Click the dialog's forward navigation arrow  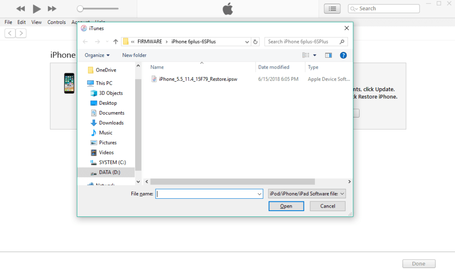click(x=97, y=42)
